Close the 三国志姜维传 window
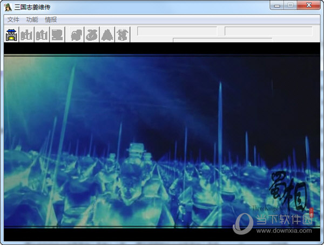The width and height of the screenshot is (324, 245). click(x=309, y=5)
